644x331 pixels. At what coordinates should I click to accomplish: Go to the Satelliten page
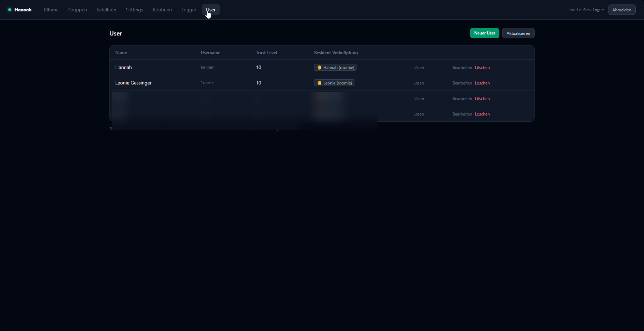pyautogui.click(x=106, y=10)
